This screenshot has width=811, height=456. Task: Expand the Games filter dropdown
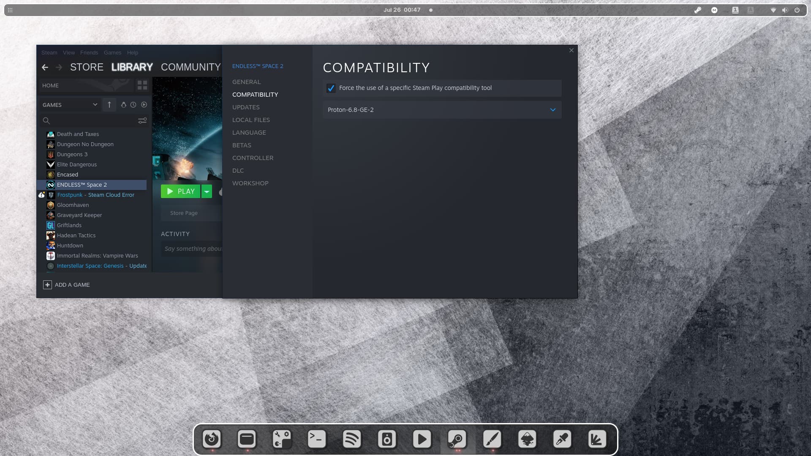pos(70,105)
